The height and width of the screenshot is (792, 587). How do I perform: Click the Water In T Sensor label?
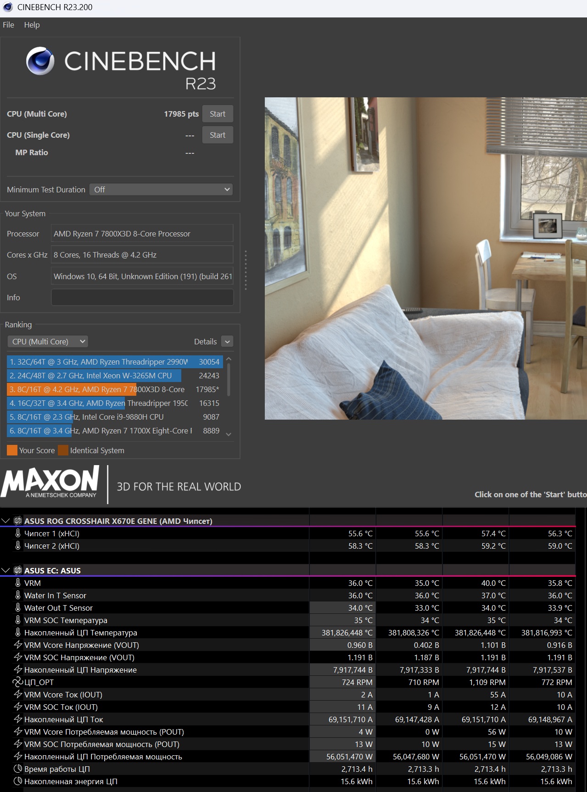click(x=55, y=595)
